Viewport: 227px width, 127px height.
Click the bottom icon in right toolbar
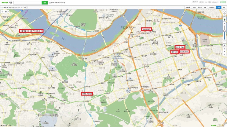[x=225, y=54]
